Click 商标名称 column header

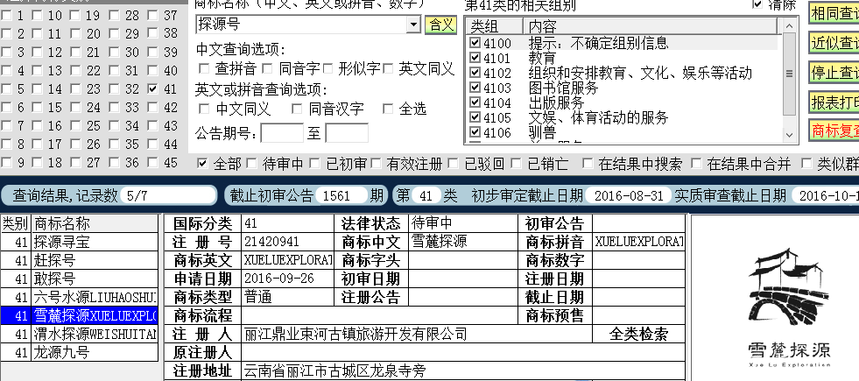coord(95,223)
